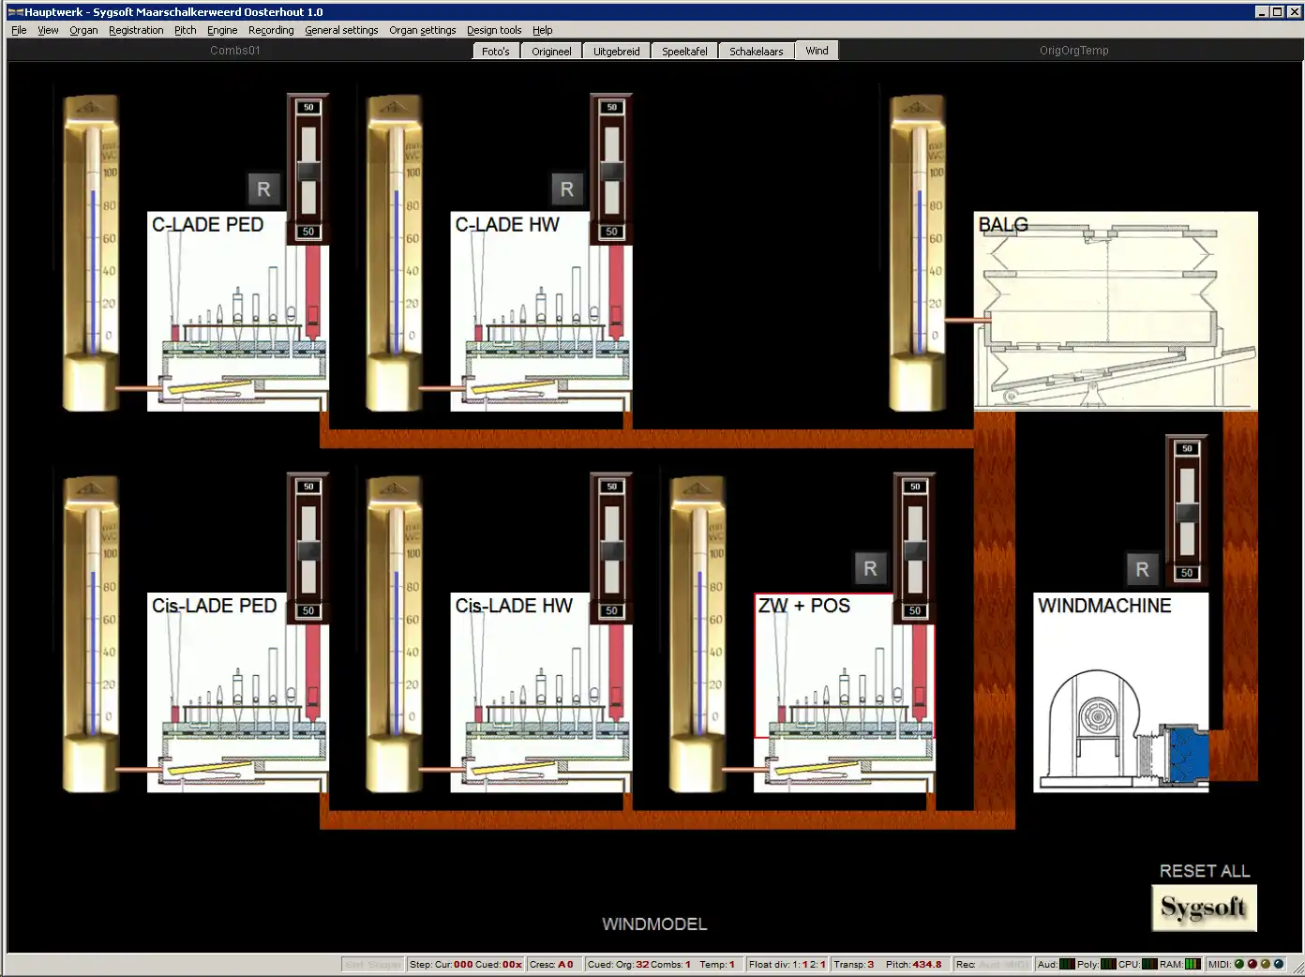
Task: Click the Cis-LADE PED windchest image
Action: (237, 692)
